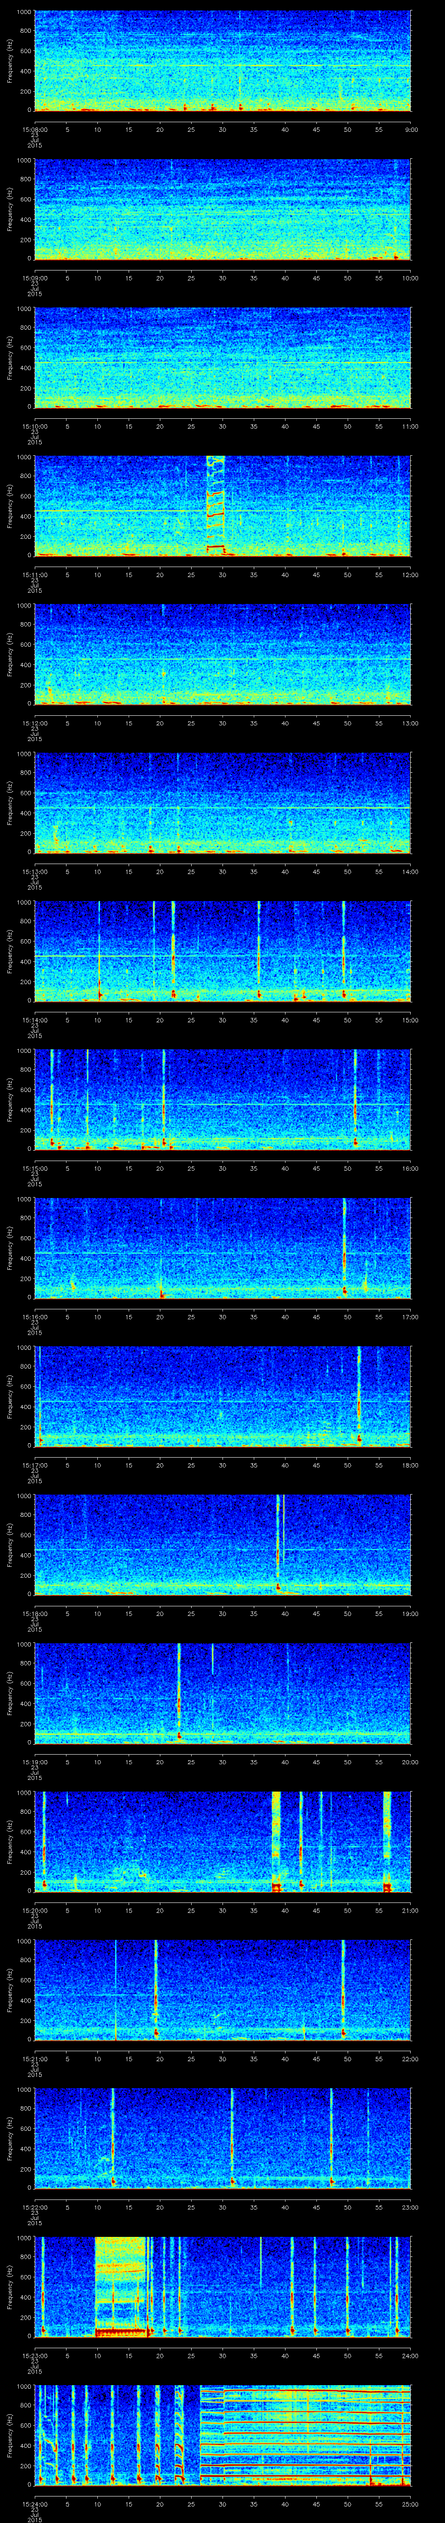Open the spectrogram panel starting at 15:17:00
Screen dimensions: 445x2523
coord(222,1397)
